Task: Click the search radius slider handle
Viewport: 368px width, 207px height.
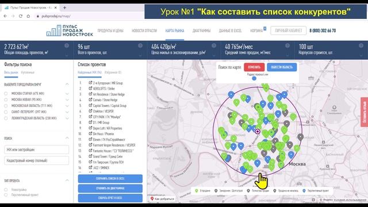Action: 254,78
